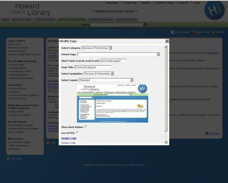The image size is (228, 183).
Task: Switch to Locations & Hours tab
Action: point(127,19)
